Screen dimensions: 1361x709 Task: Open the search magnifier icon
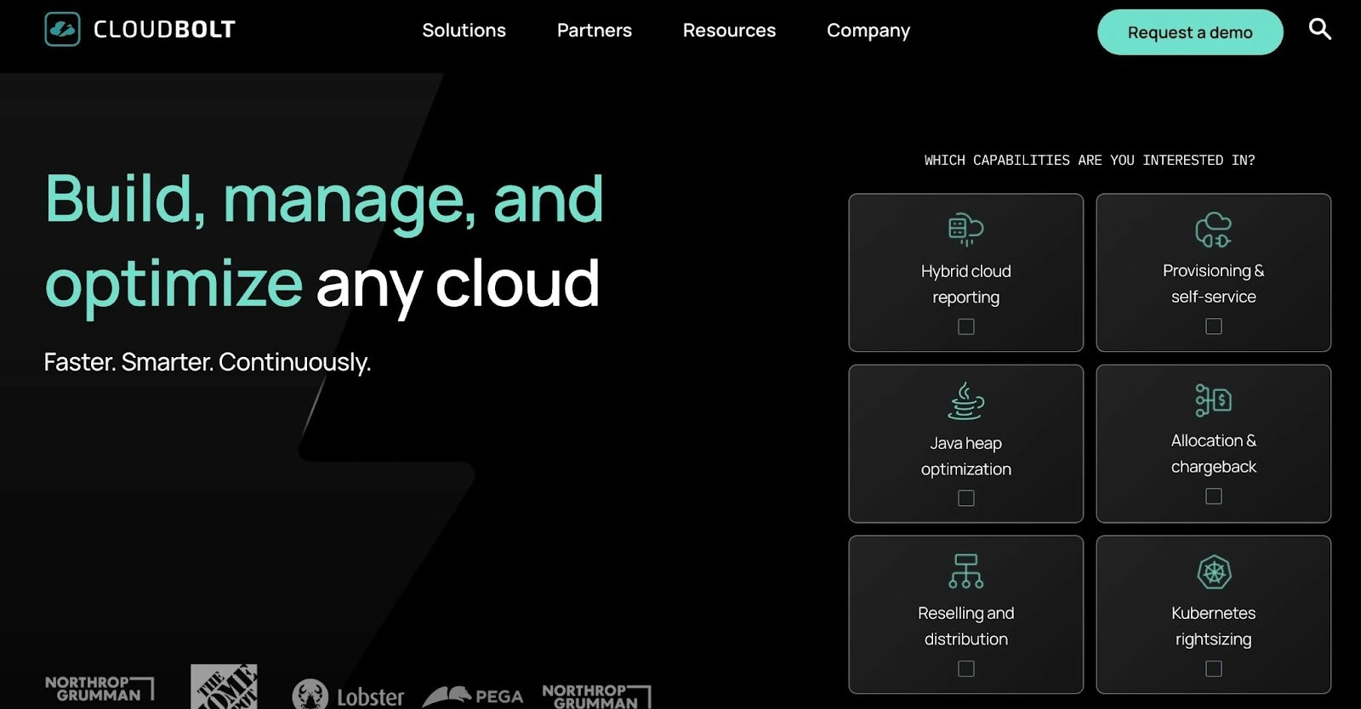click(x=1319, y=30)
